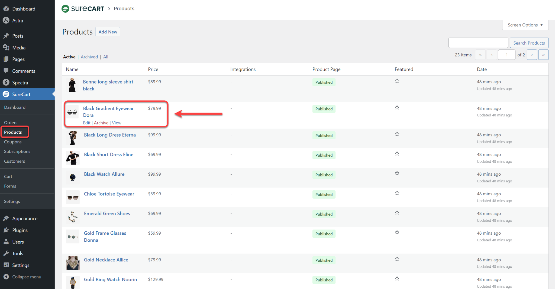
Task: Open the Emerald Green Shoes thumbnail
Action: pyautogui.click(x=73, y=217)
